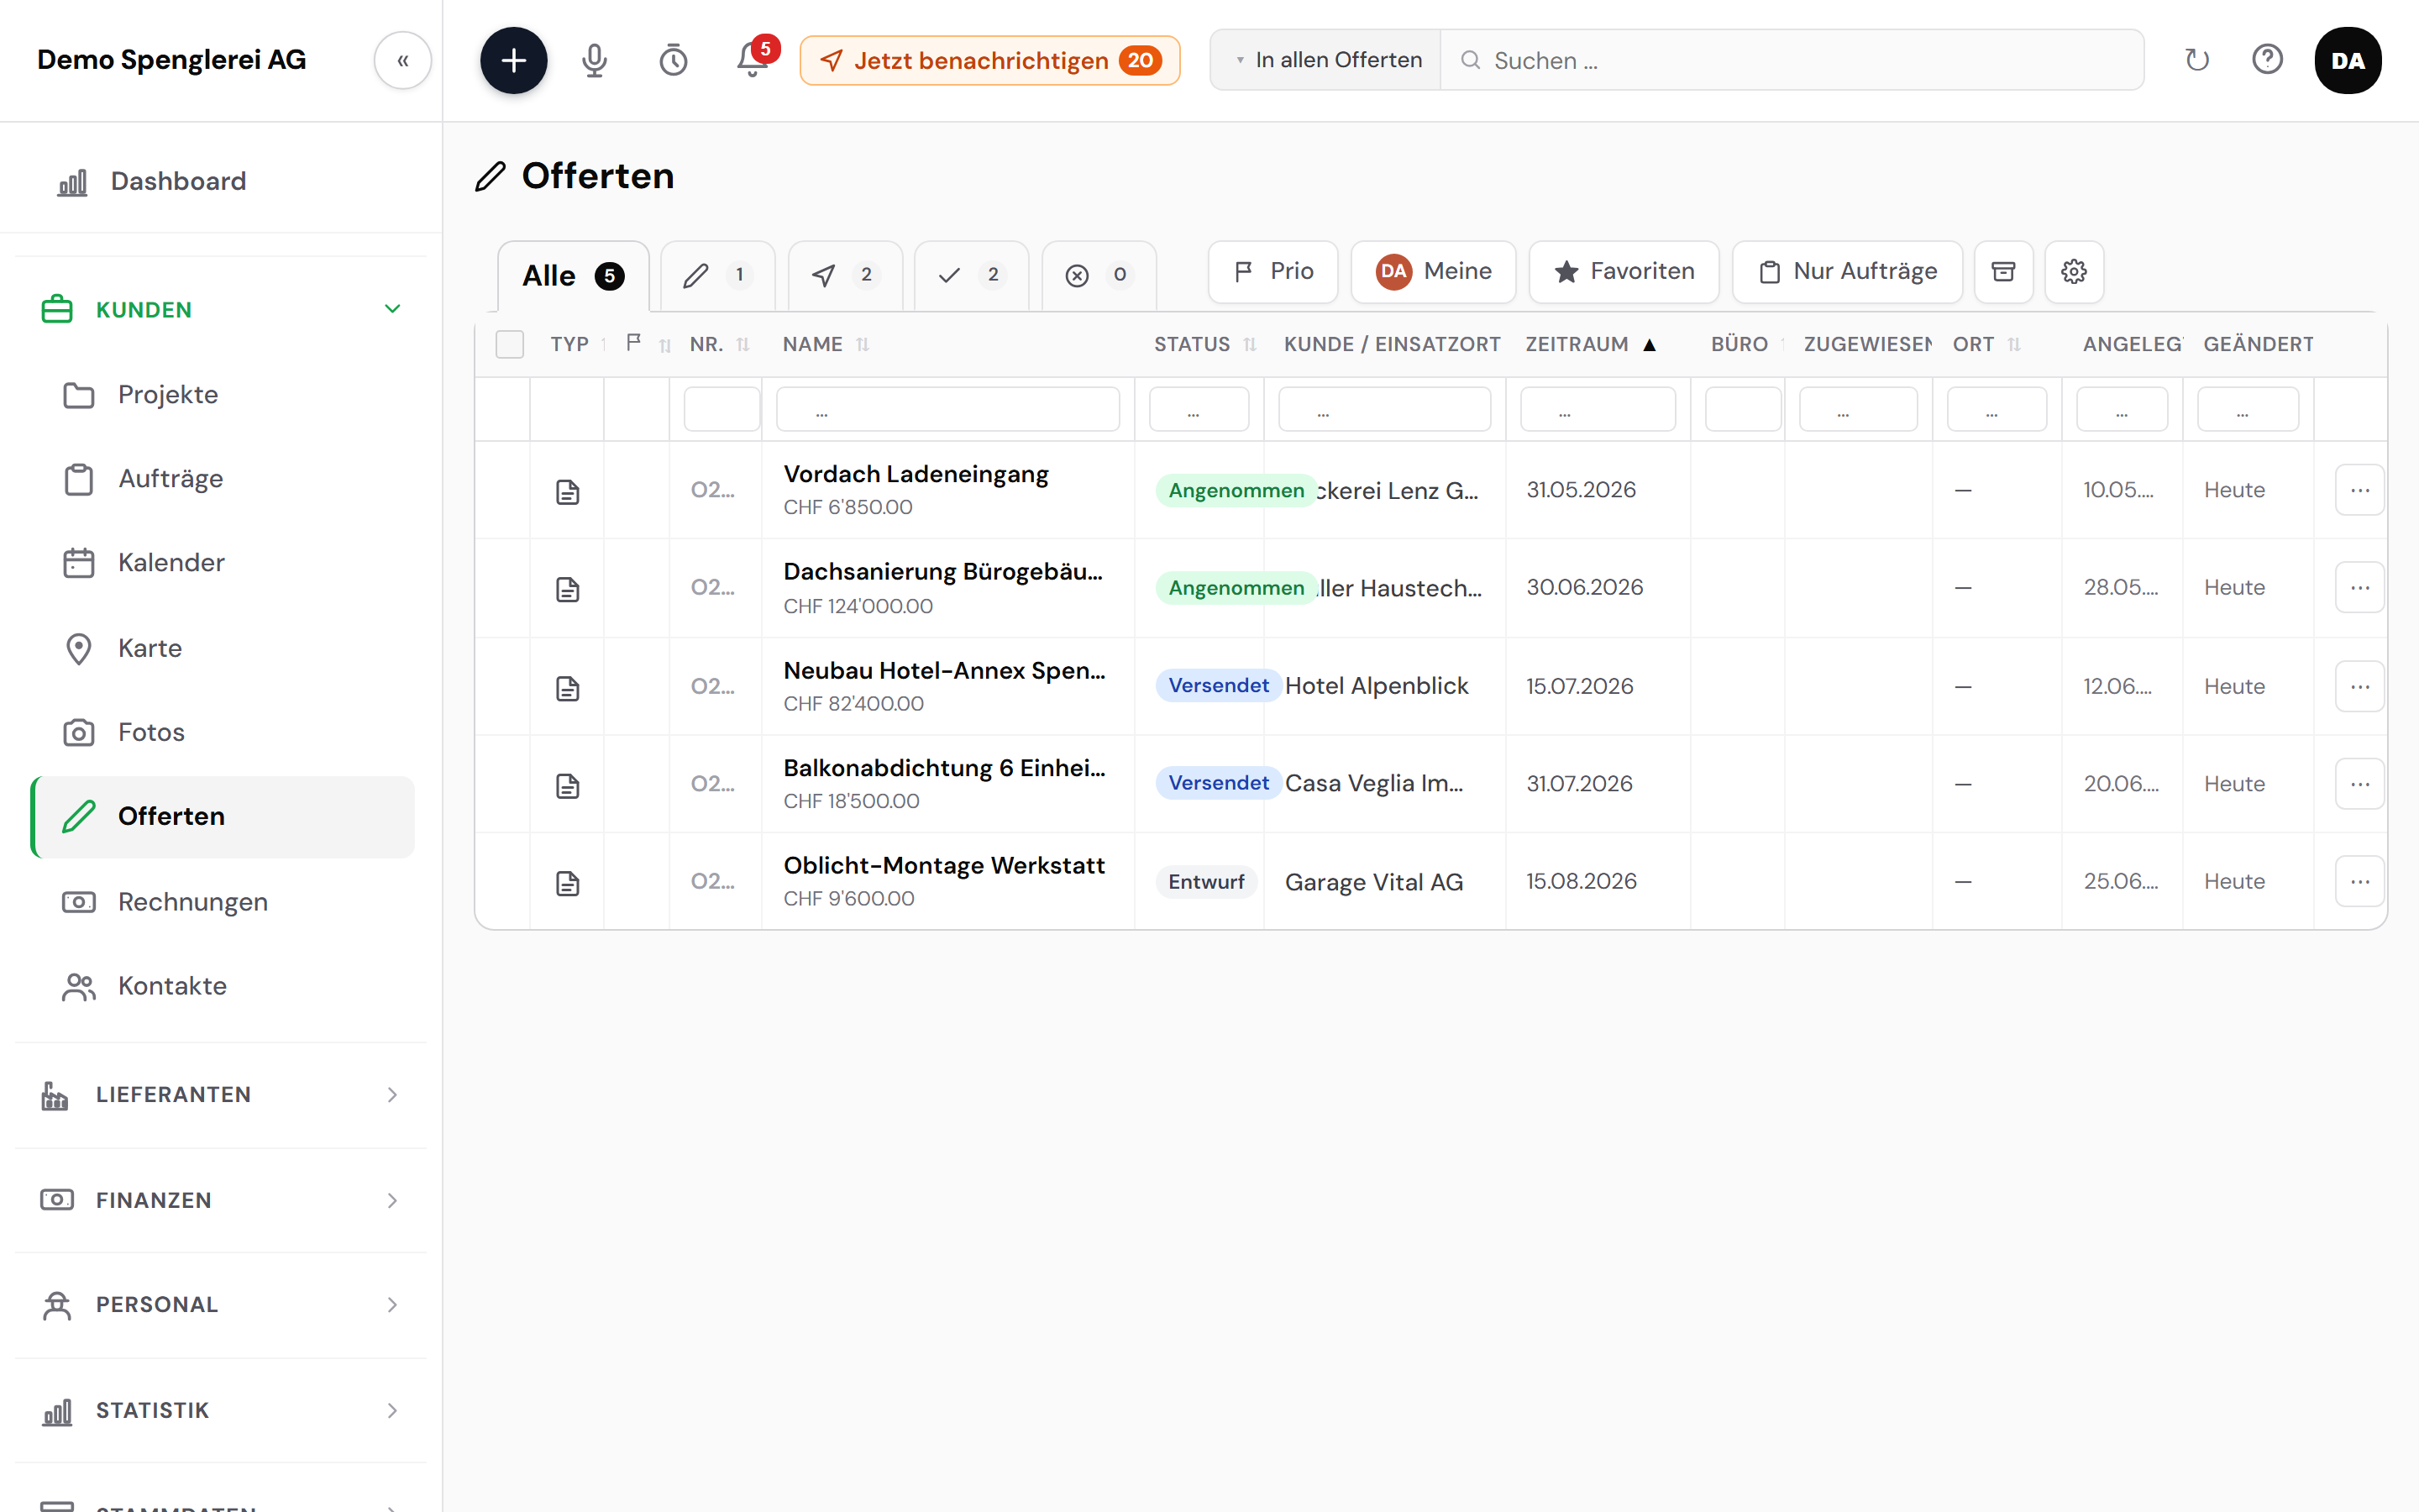Open table settings gear icon
The height and width of the screenshot is (1512, 2419).
coord(2074,271)
